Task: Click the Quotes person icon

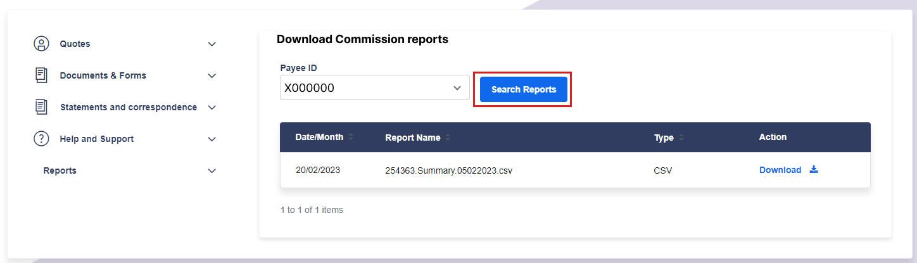Action: pyautogui.click(x=41, y=44)
